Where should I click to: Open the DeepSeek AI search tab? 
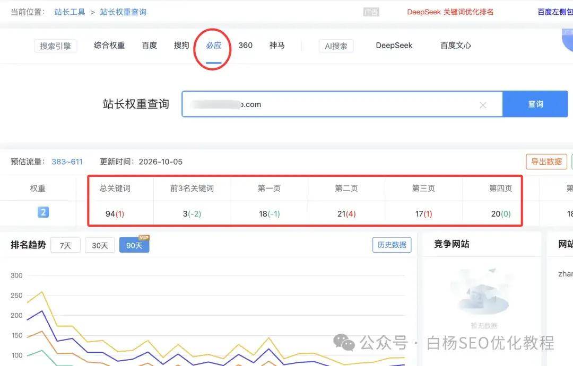click(394, 45)
